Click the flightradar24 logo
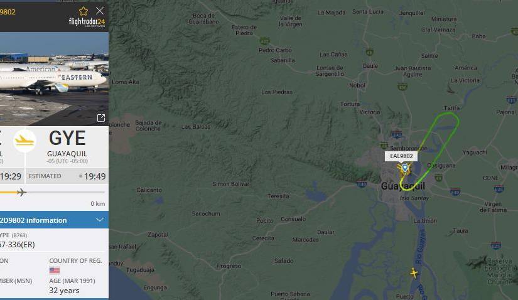518x300 pixels. pos(87,22)
